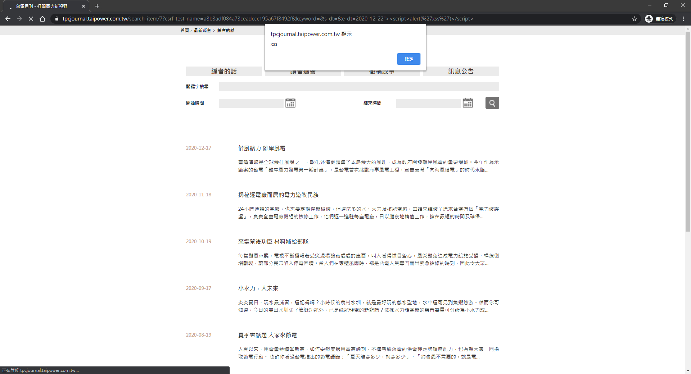Click excerpt beginning 24小時運轉的電廠
Image resolution: width=691 pixels, height=374 pixels.
pos(368,213)
